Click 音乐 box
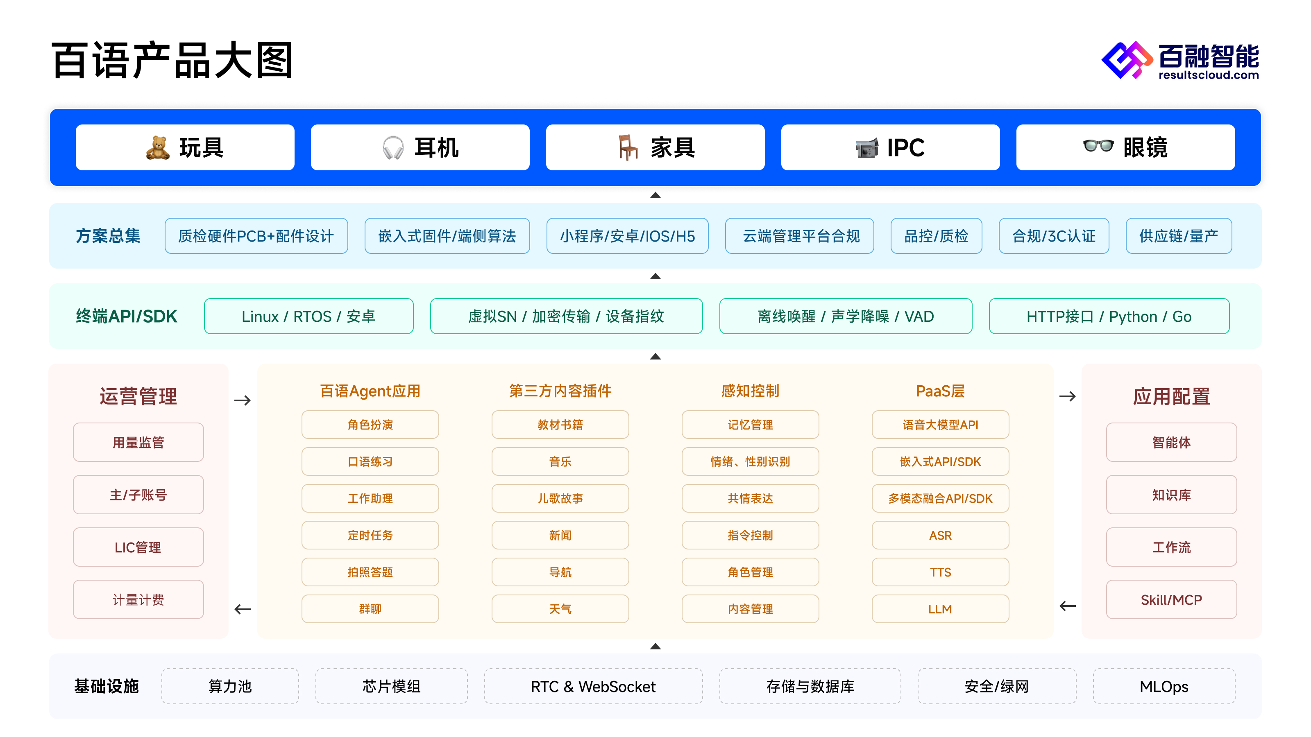 560,462
